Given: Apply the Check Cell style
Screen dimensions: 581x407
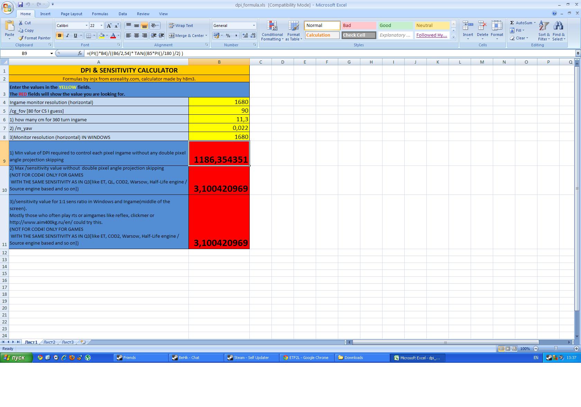Looking at the screenshot, I should click(x=359, y=35).
